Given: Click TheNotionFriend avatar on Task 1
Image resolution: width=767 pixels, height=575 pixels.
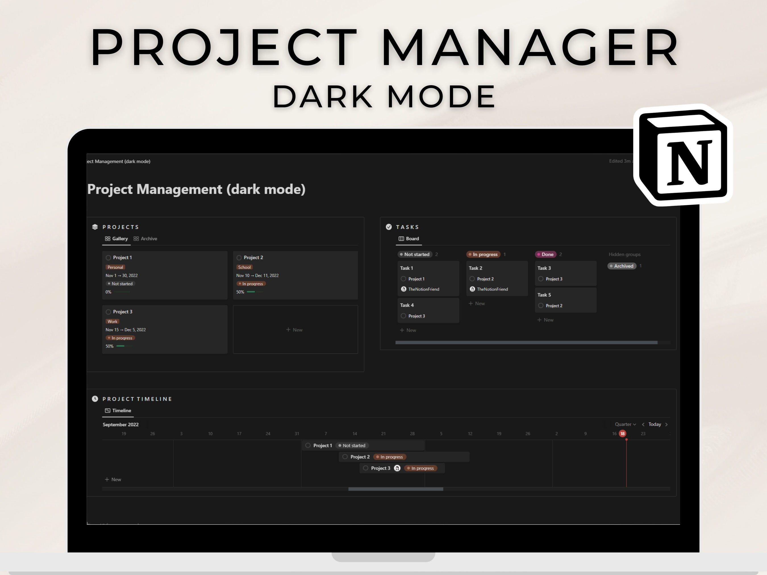Looking at the screenshot, I should 404,289.
